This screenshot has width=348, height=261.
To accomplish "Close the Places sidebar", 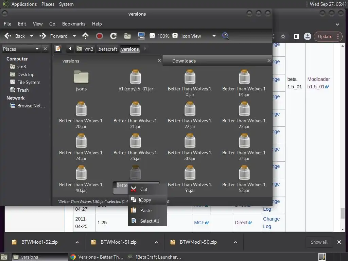I will point(45,49).
